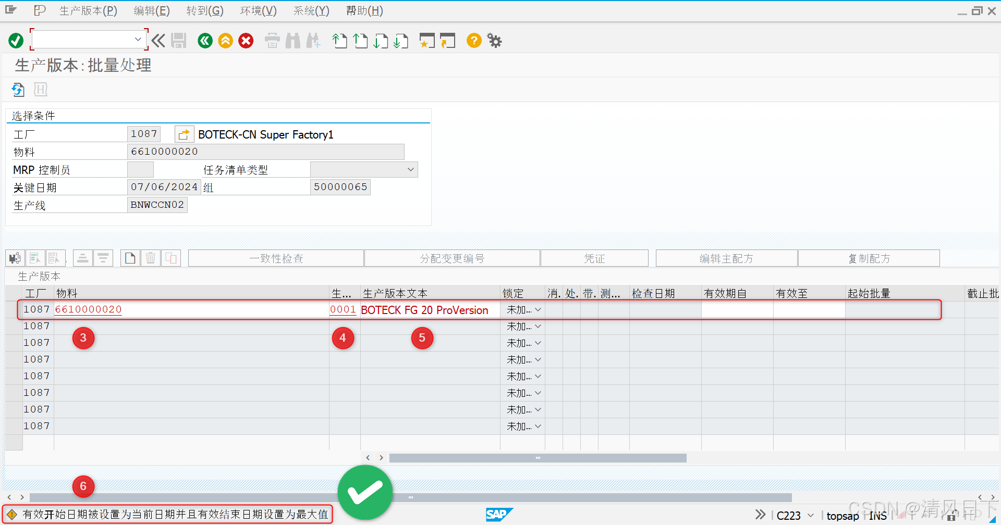Screen dimensions: 1001x525
Task: Click the 编辑主配方 button
Action: [726, 258]
